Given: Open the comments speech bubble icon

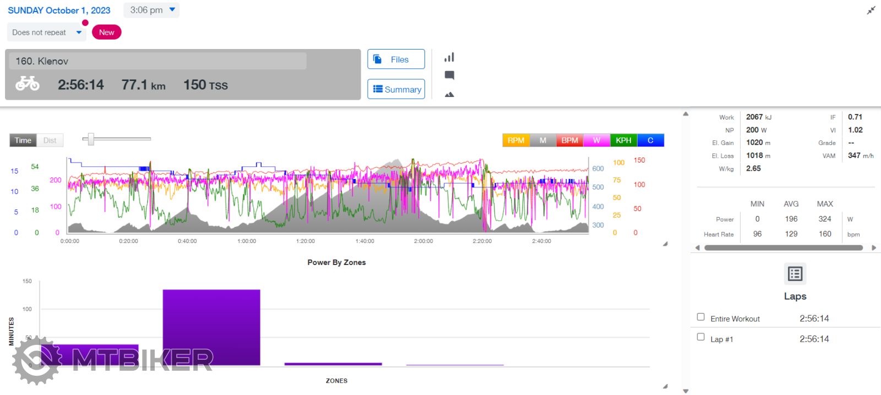Looking at the screenshot, I should click(x=449, y=75).
